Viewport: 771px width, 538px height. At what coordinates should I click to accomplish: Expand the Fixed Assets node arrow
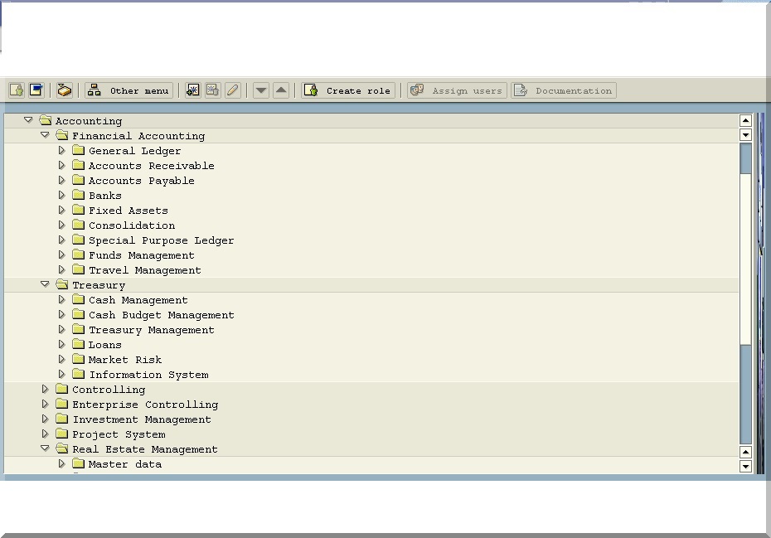(61, 210)
